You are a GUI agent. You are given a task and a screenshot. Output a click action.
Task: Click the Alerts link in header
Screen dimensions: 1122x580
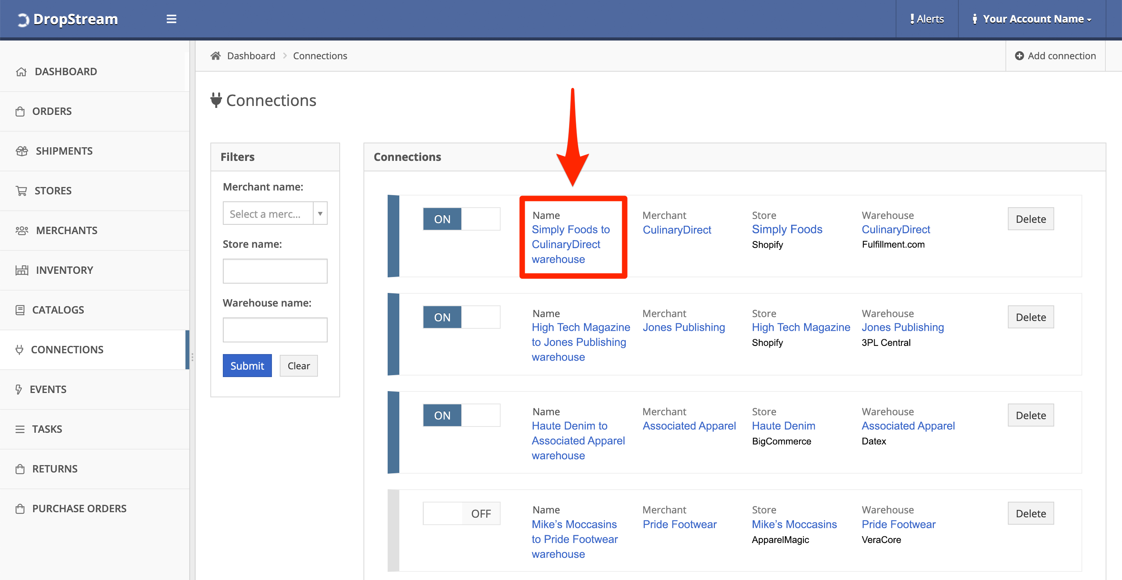point(926,19)
